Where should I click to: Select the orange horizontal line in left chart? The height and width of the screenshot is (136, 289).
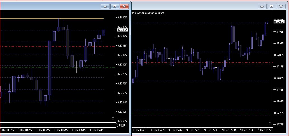pos(52,19)
